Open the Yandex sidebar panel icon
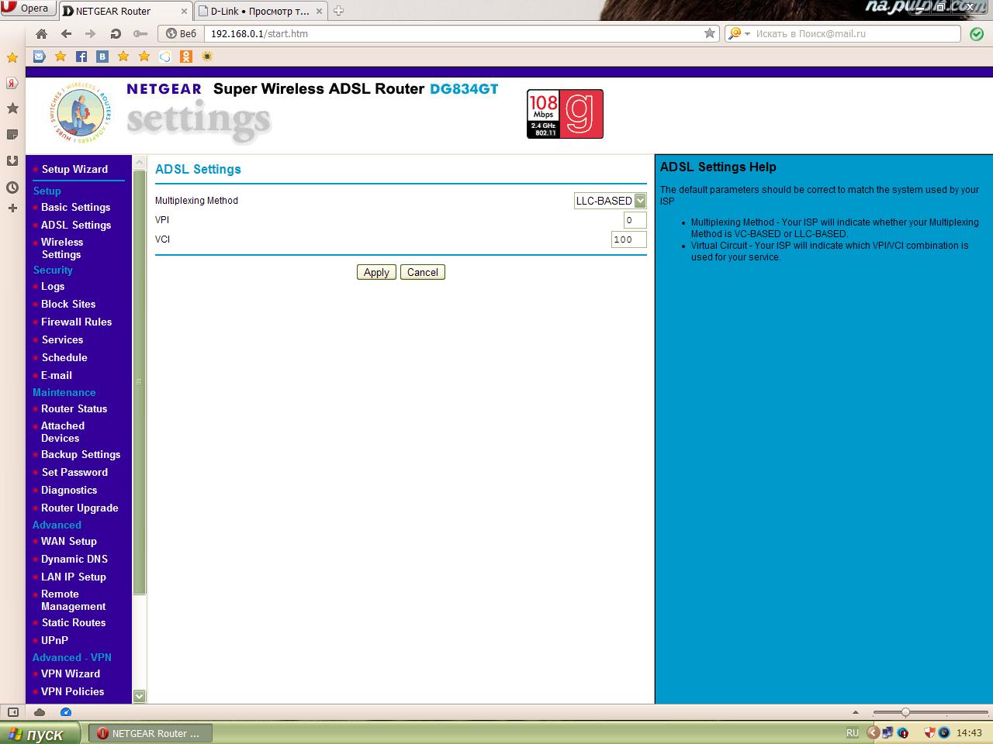993x744 pixels. pos(12,83)
